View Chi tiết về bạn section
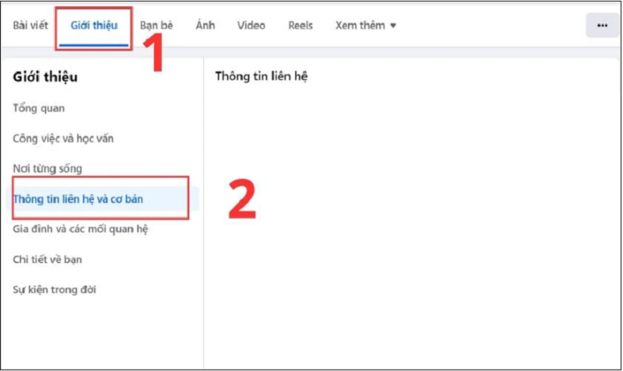623x371 pixels. [x=48, y=260]
